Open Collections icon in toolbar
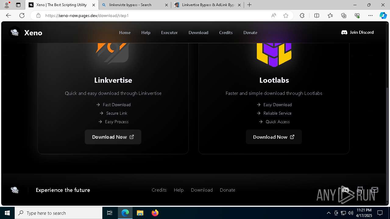 pos(344,16)
